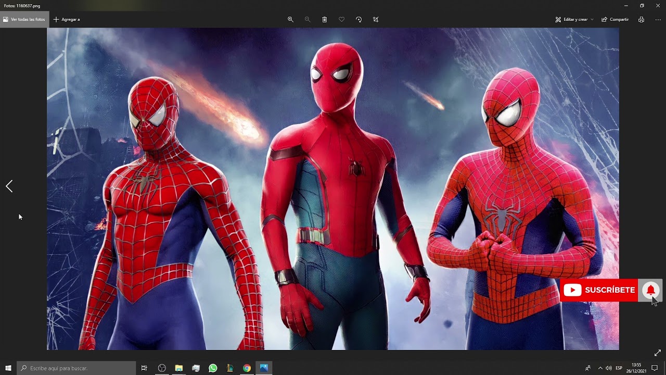Open League of Legends from the taskbar

coord(229,368)
